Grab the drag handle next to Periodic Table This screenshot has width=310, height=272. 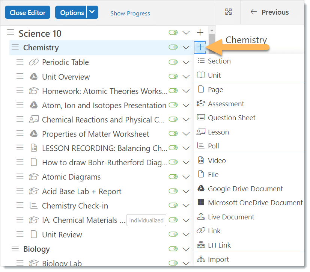(20, 62)
